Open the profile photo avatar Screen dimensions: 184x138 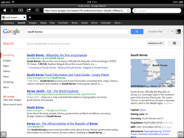pyautogui.click(x=178, y=31)
